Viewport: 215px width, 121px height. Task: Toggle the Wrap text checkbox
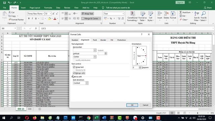74,67
